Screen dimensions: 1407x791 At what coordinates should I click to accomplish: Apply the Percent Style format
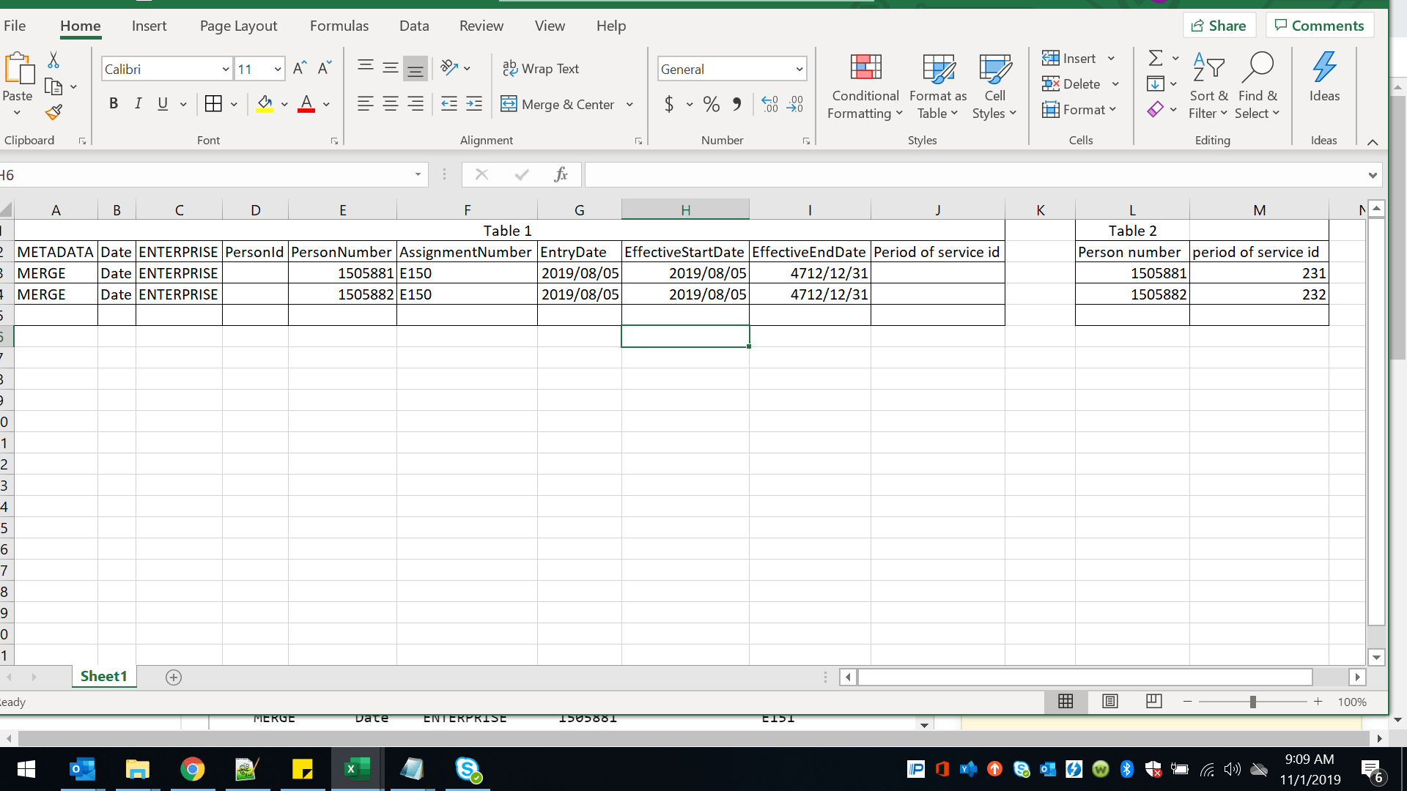coord(710,104)
